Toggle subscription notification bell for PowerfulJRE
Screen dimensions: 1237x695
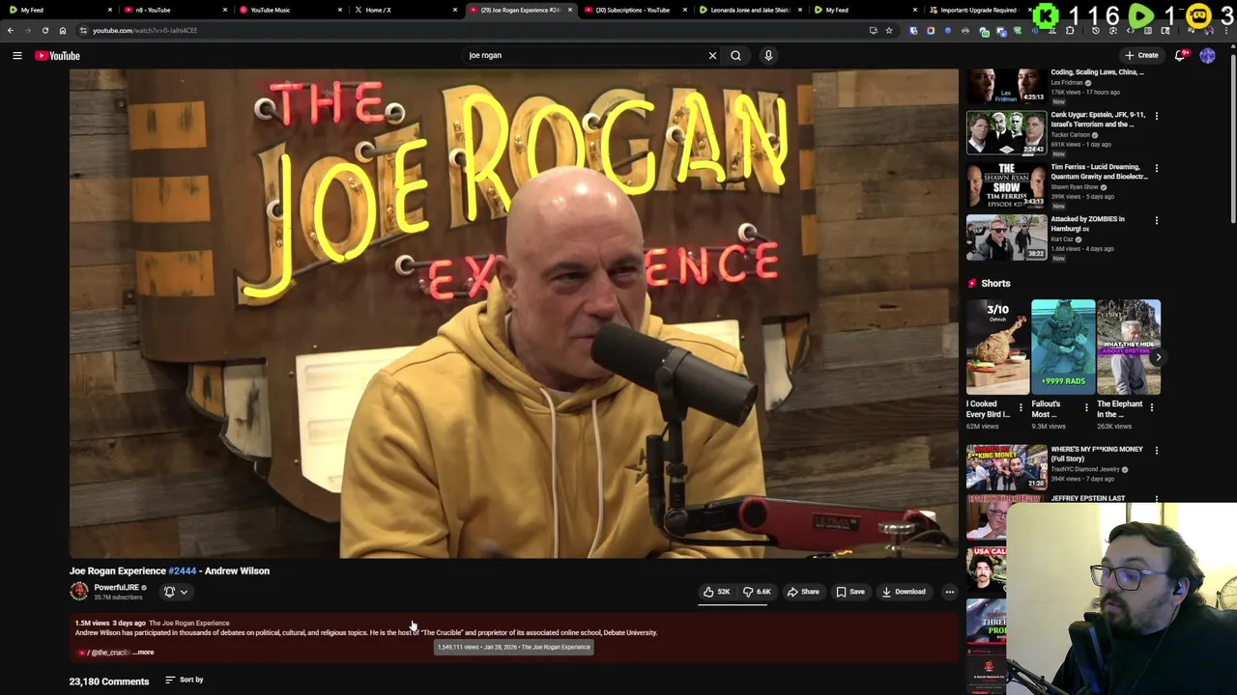point(169,592)
